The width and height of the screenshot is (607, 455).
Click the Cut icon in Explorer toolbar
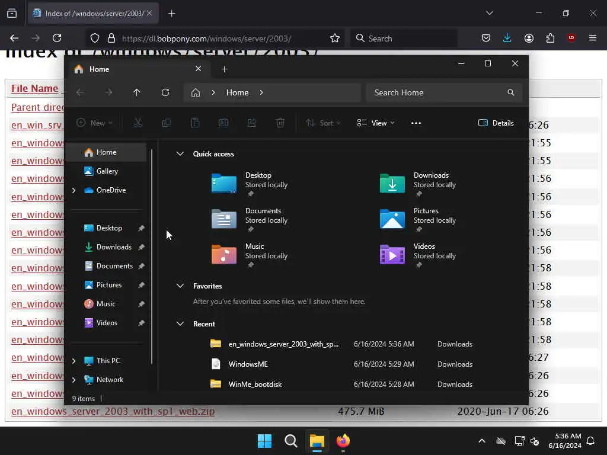pos(138,123)
